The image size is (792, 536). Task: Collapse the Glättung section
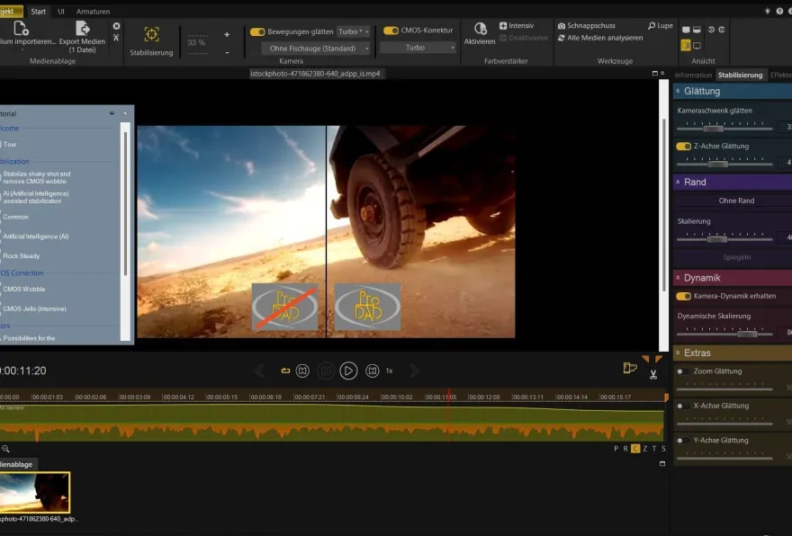click(x=678, y=92)
